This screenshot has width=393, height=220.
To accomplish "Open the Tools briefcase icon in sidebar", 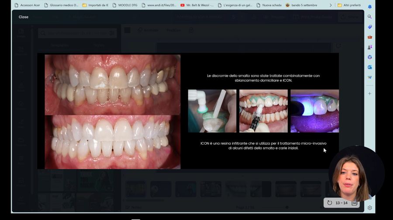I will tap(370, 37).
